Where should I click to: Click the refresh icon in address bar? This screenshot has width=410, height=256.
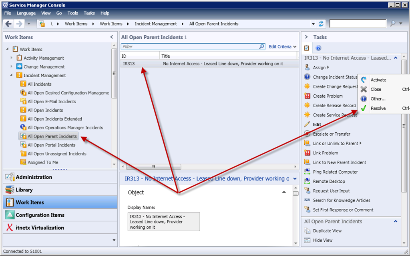click(321, 24)
